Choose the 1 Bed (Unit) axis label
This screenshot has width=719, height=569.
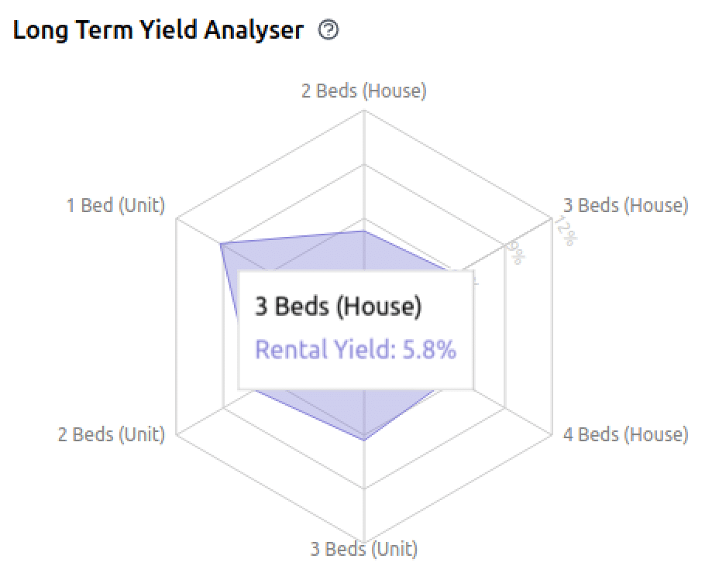point(116,205)
